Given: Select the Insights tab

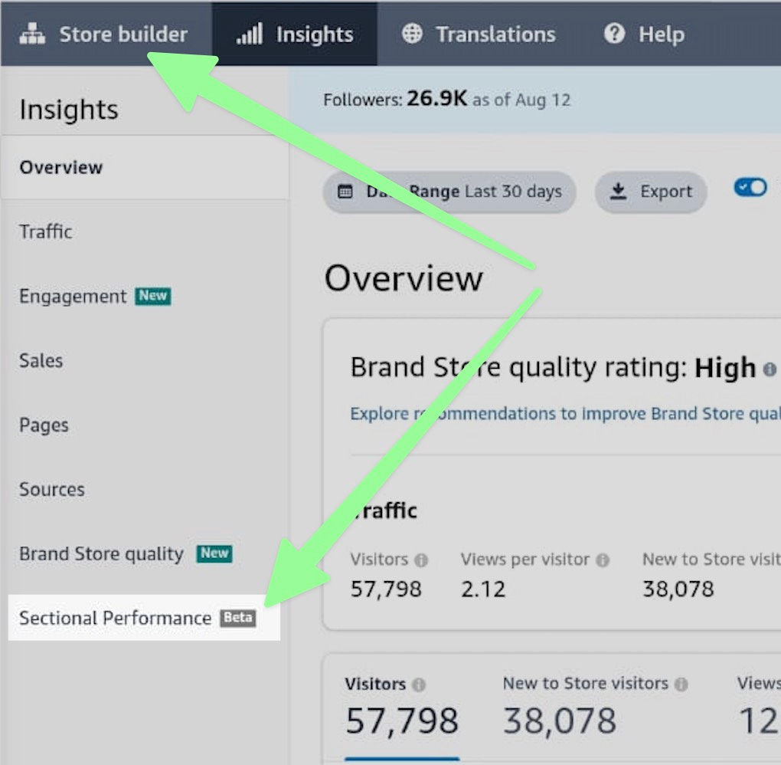Looking at the screenshot, I should (294, 34).
